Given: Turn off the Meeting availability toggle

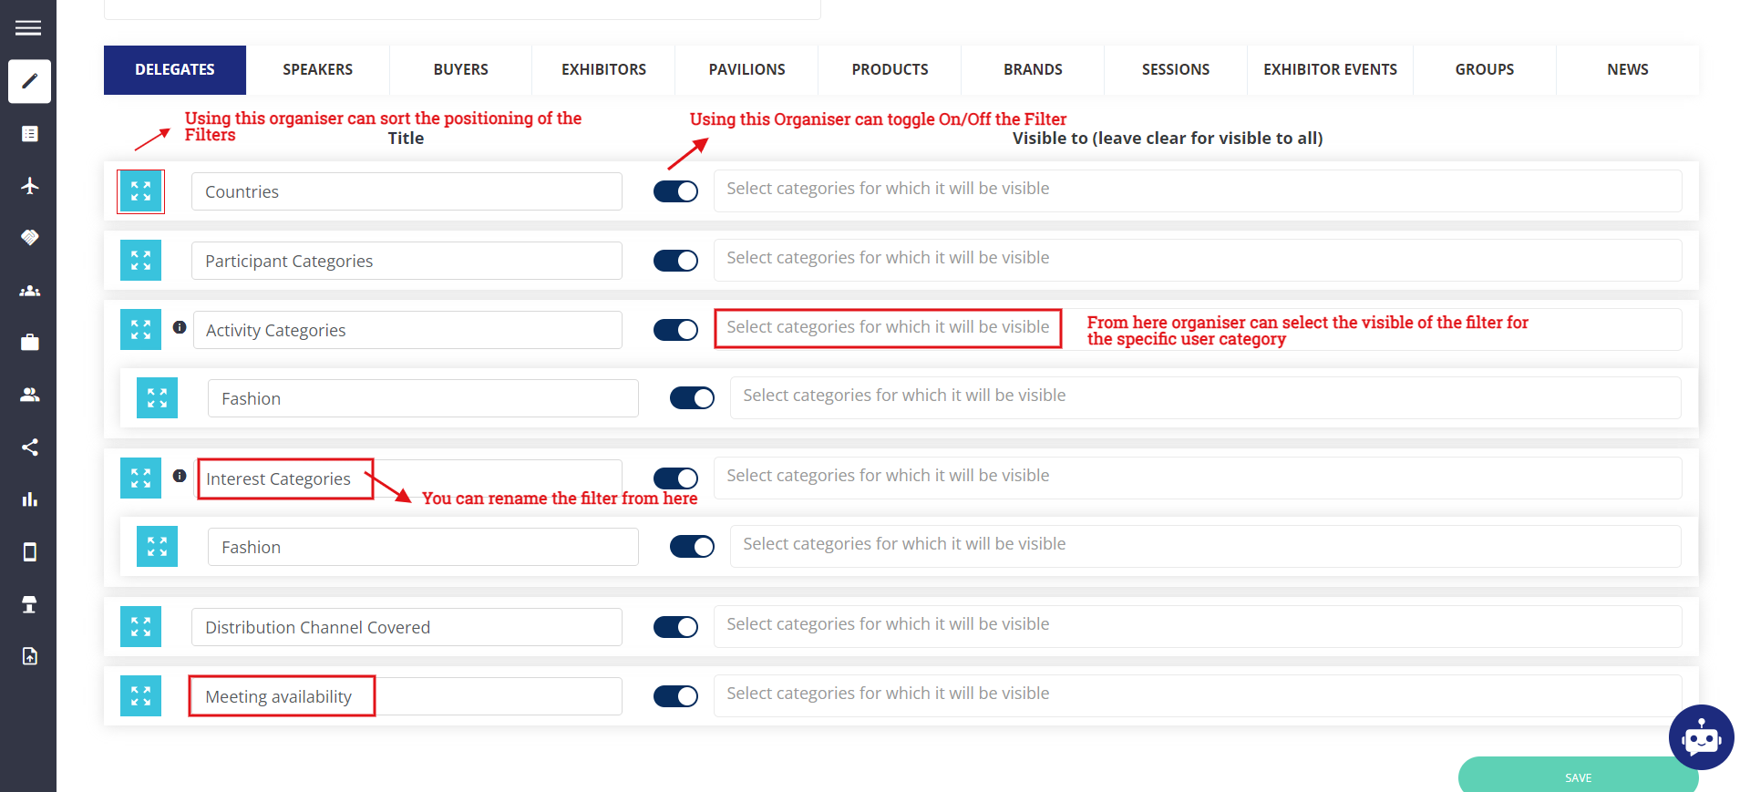Looking at the screenshot, I should coord(675,696).
